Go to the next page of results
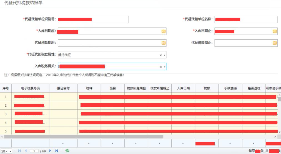Screen dimensions: 281x154 tap(50, 151)
